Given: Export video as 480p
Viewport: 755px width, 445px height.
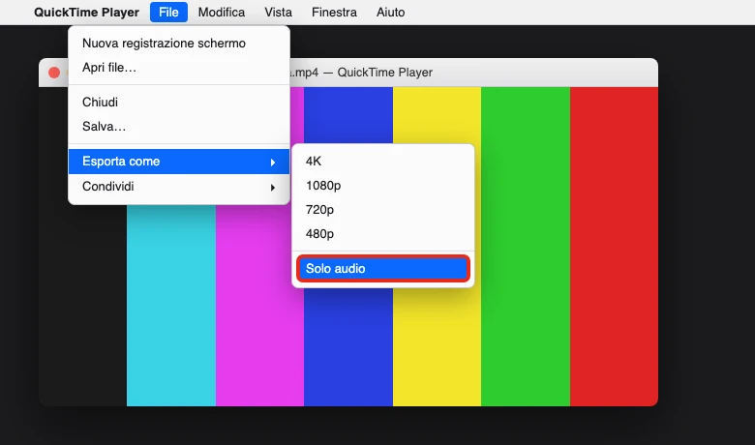Looking at the screenshot, I should 382,234.
